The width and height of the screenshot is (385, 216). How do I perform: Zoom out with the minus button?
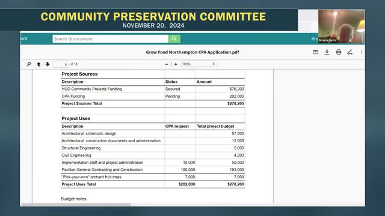click(167, 64)
